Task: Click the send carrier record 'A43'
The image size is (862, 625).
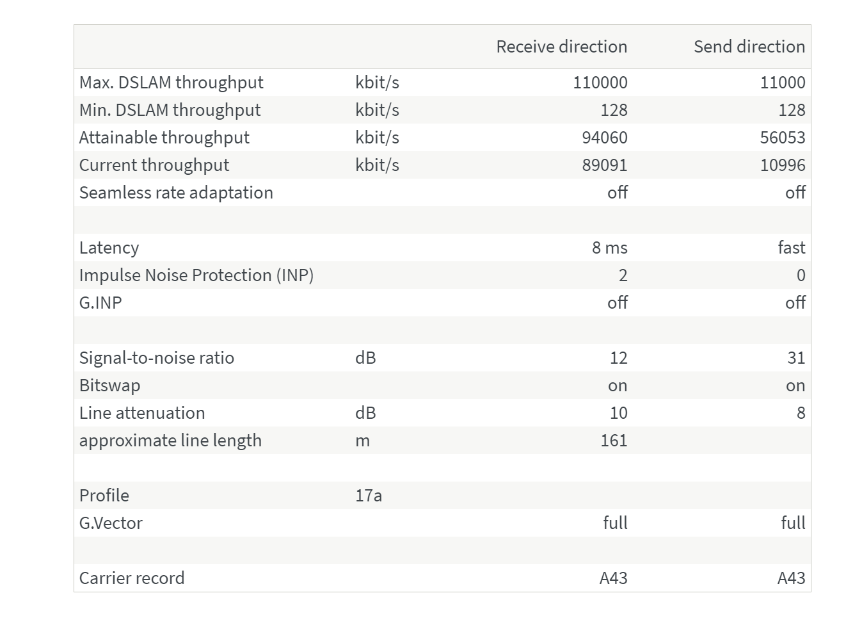Action: [792, 578]
